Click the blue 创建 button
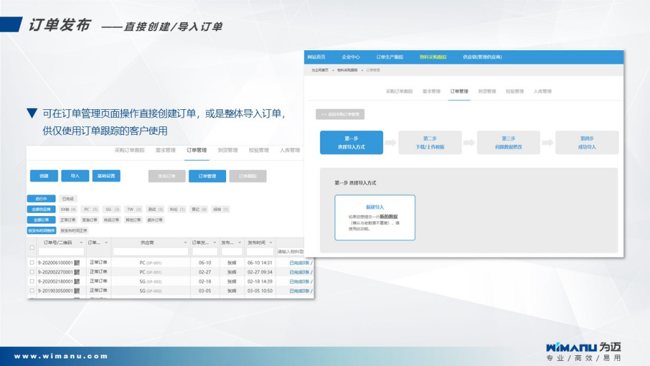This screenshot has width=650, height=366. tap(44, 176)
